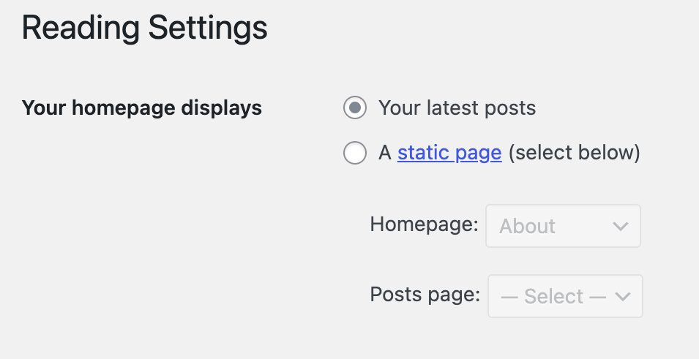The width and height of the screenshot is (699, 359).
Task: Click the 'Homepage:' field label
Action: [x=424, y=224]
